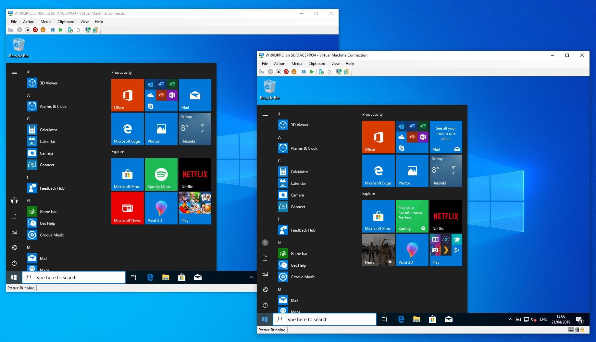Screen dimensions: 596x342
Task: Click Share icon in W1903PRO toolbar
Action: tap(346, 72)
